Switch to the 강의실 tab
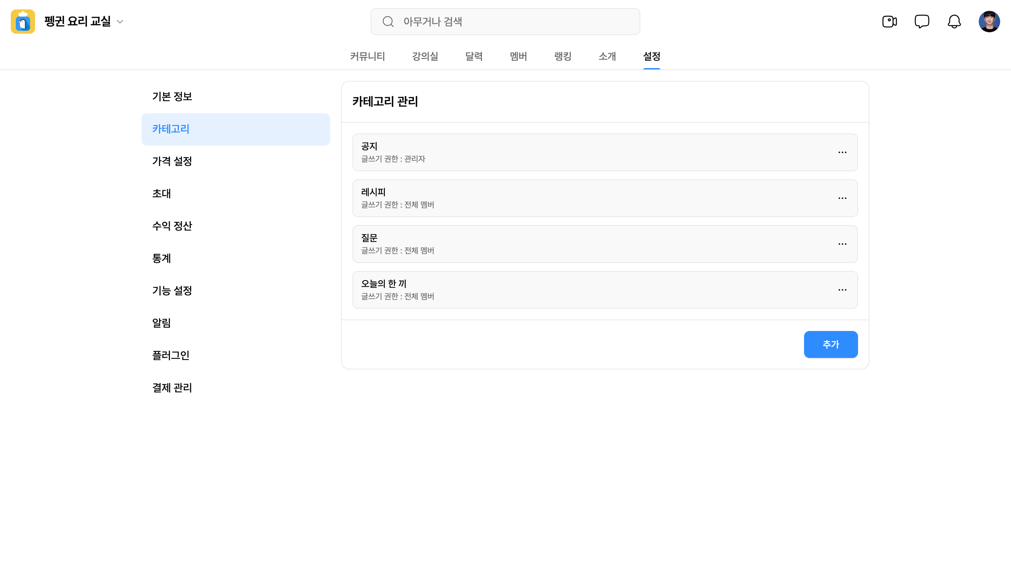The width and height of the screenshot is (1011, 573). coord(425,56)
